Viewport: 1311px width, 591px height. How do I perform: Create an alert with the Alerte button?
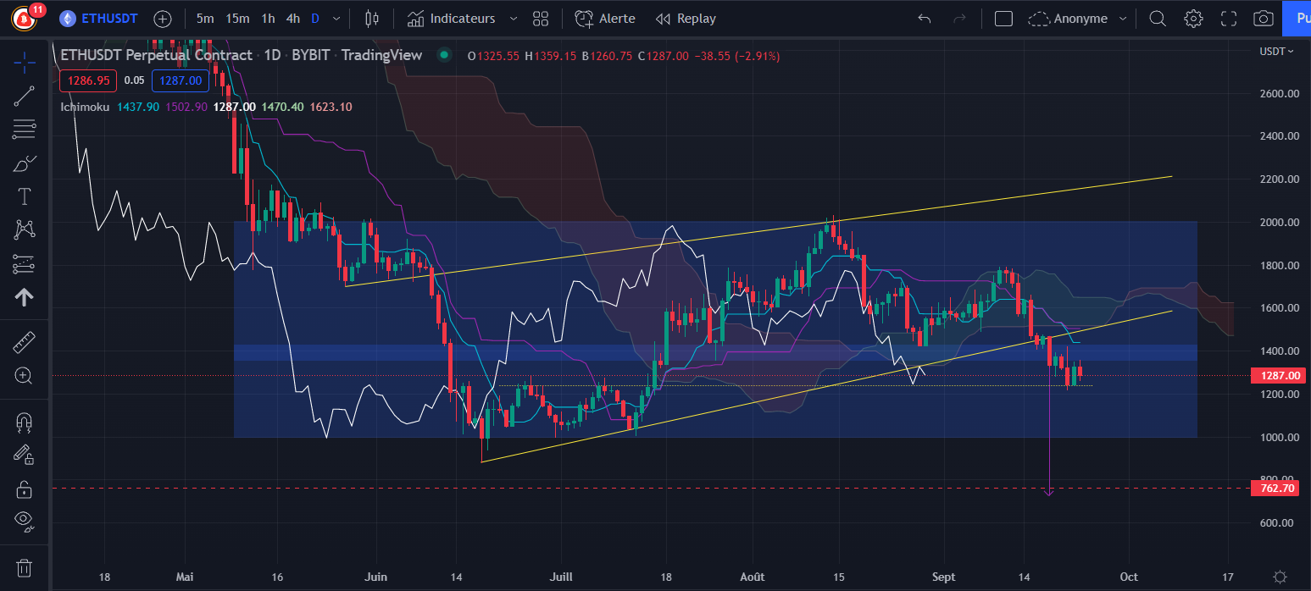coord(604,18)
